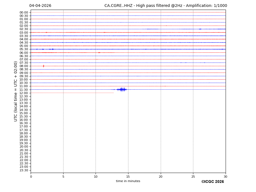Click the red burst near minute 2 on 03:00 trace
This screenshot has width=256, height=192.
coord(46,32)
